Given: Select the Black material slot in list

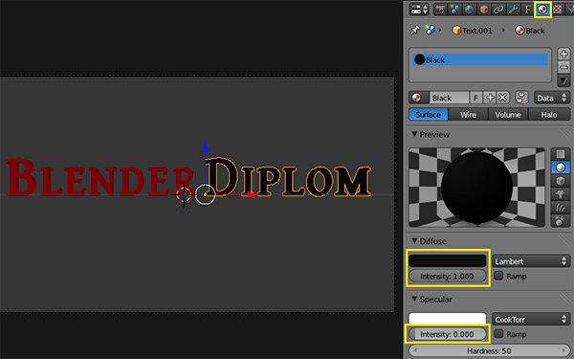Looking at the screenshot, I should [x=480, y=59].
